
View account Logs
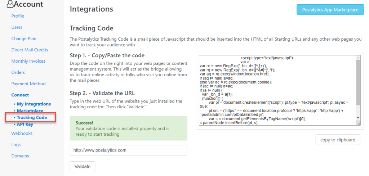pos(16,145)
